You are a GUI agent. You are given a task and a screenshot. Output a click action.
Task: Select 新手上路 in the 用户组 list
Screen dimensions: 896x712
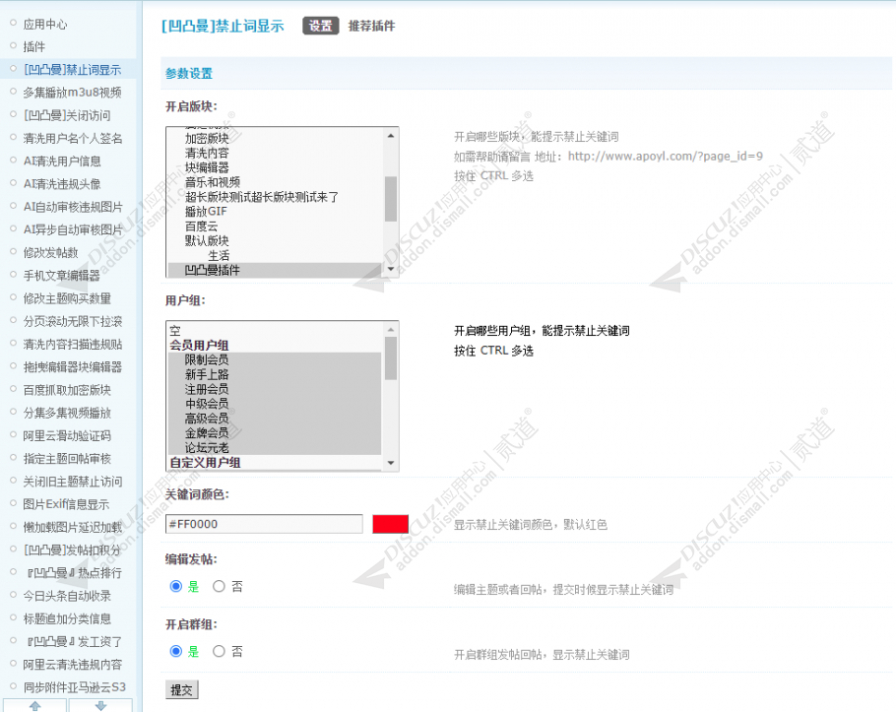pos(275,374)
